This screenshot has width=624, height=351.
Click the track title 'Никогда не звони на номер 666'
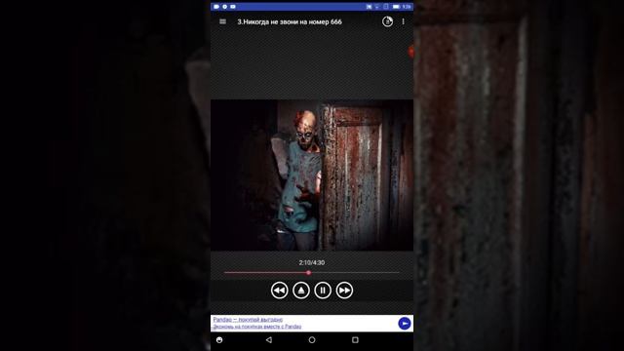(290, 21)
